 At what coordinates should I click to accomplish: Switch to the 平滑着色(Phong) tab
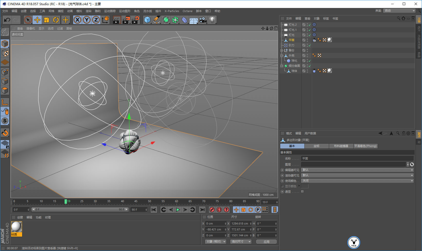[x=365, y=146]
